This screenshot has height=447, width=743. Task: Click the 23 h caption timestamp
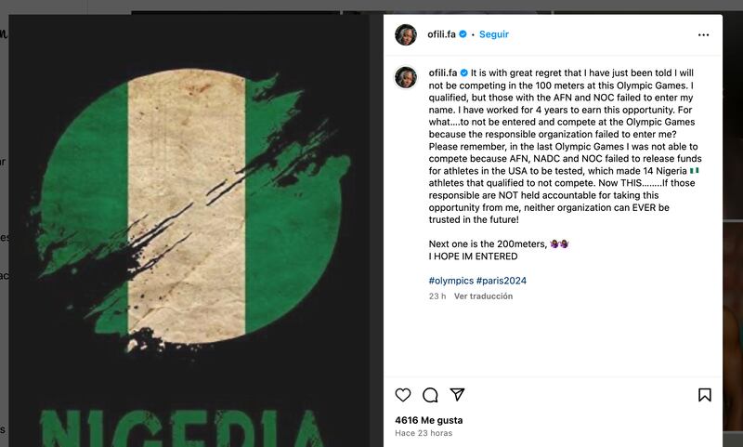point(437,296)
